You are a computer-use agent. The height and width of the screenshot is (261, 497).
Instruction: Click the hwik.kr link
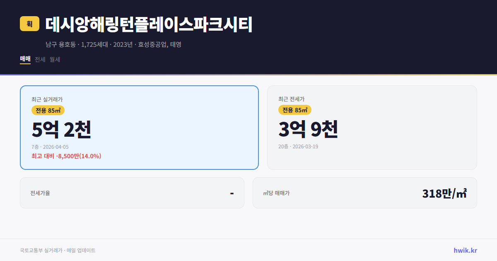[465, 250]
